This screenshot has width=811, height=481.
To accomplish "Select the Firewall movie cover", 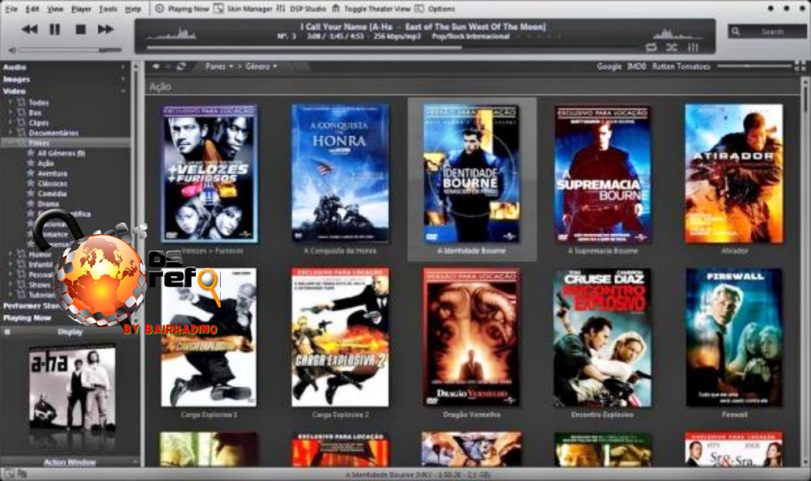I will click(734, 337).
